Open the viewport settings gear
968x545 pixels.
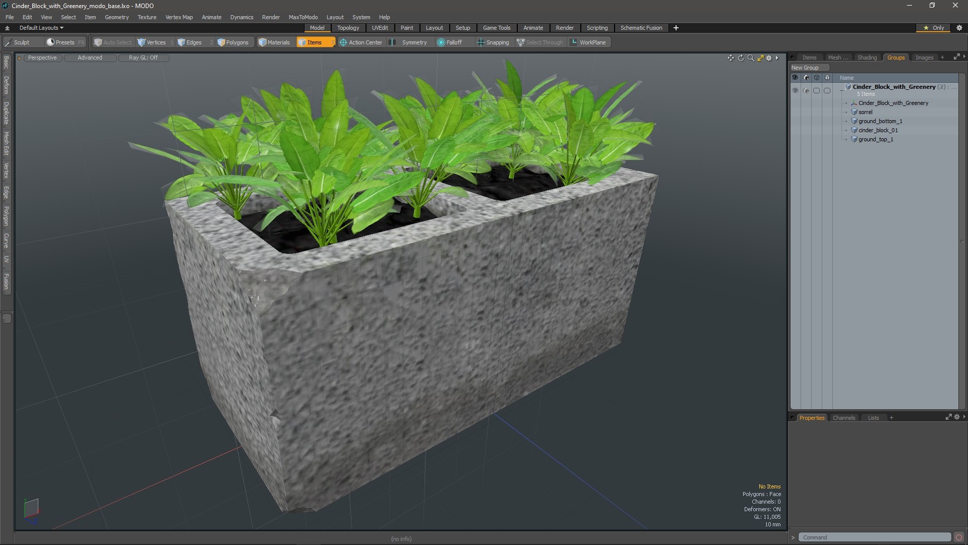point(769,58)
